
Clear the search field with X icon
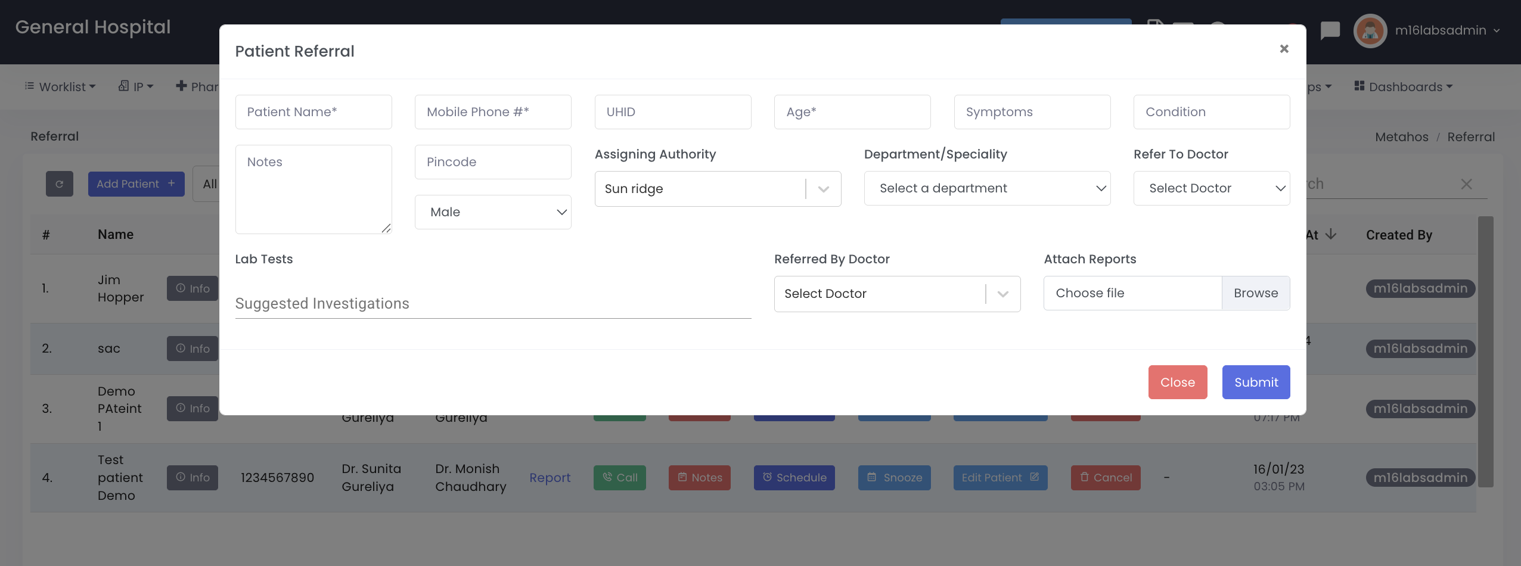click(x=1466, y=185)
